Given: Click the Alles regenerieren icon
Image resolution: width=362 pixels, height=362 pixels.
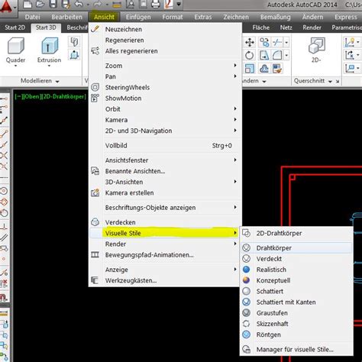Looking at the screenshot, I should click(x=95, y=51).
